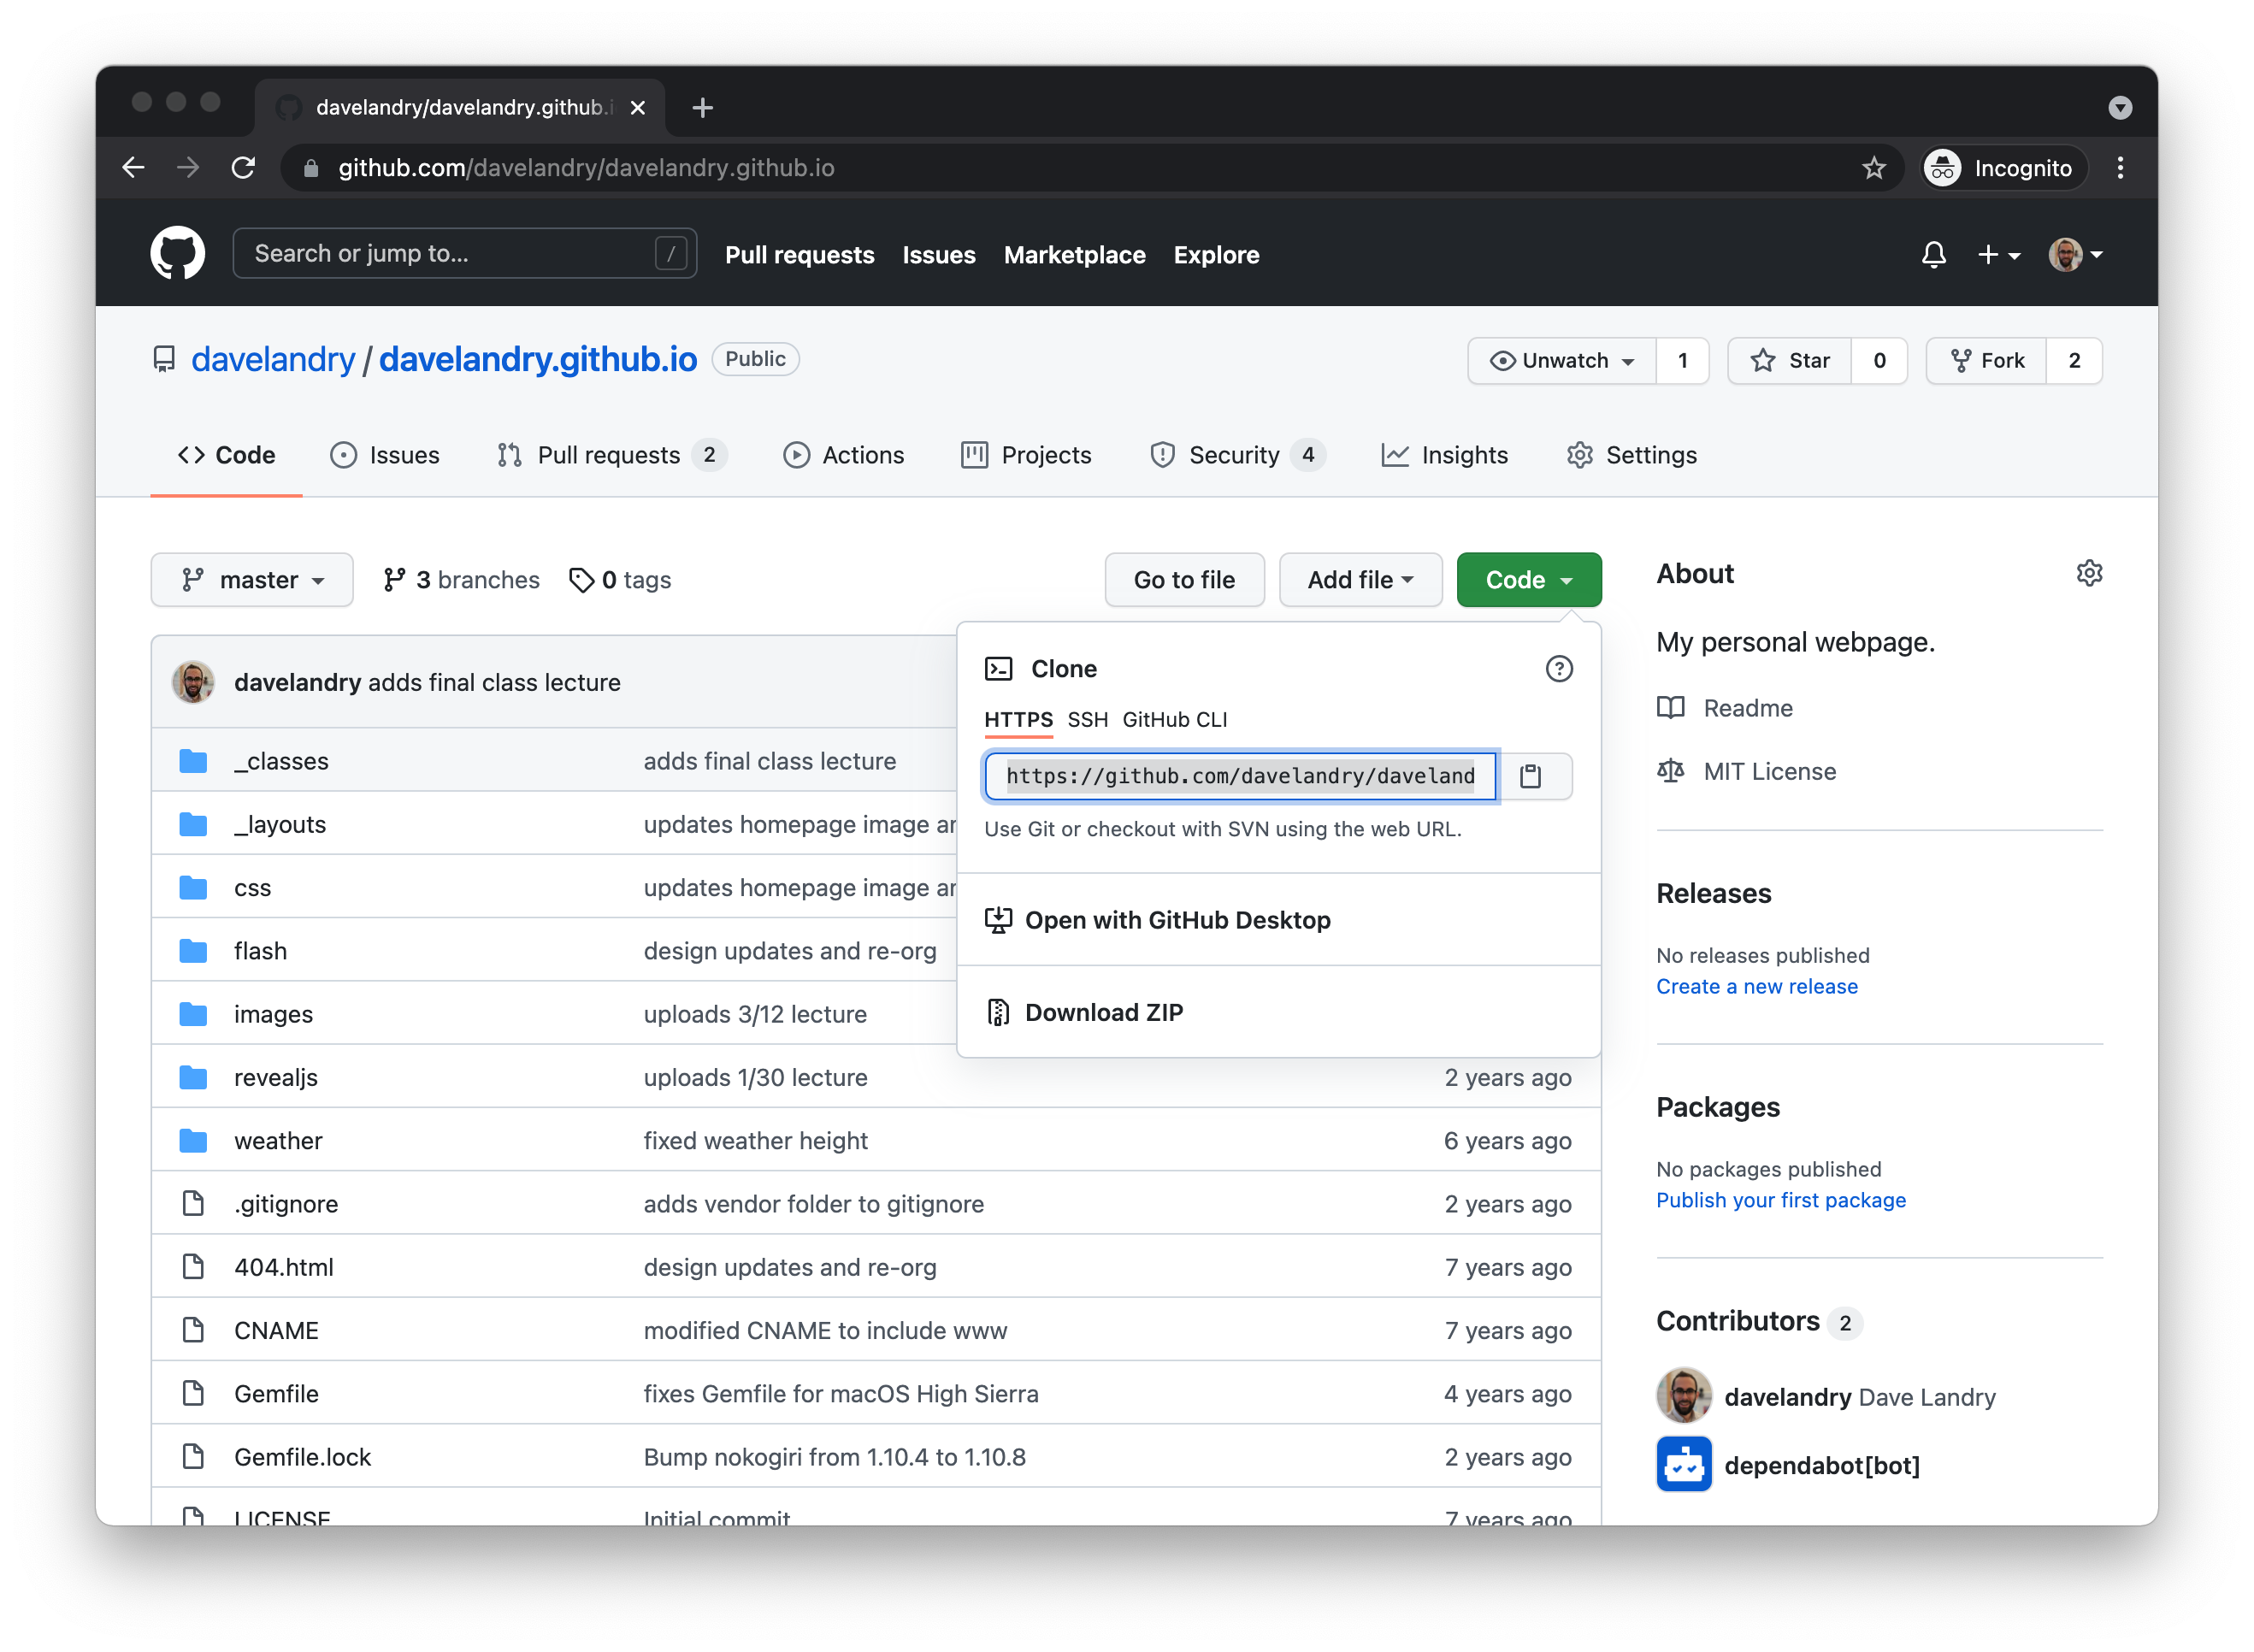Click the Incognito profile icon
This screenshot has width=2254, height=1652.
tap(1942, 167)
